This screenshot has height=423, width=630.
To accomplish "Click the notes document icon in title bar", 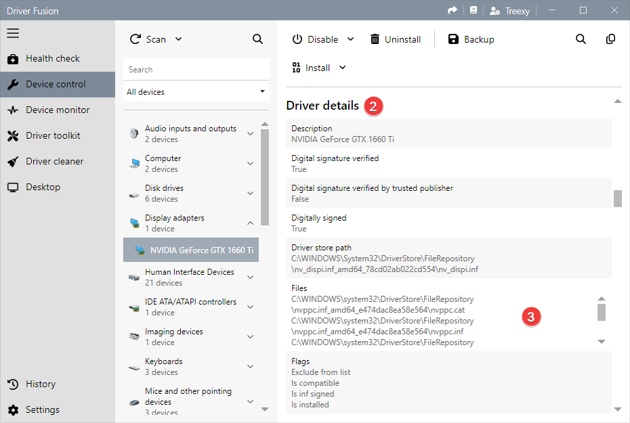I will coord(474,10).
